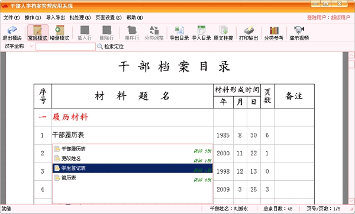355x214 pixels.
Task: Open the 帮助(H) menu
Action: pyautogui.click(x=134, y=17)
